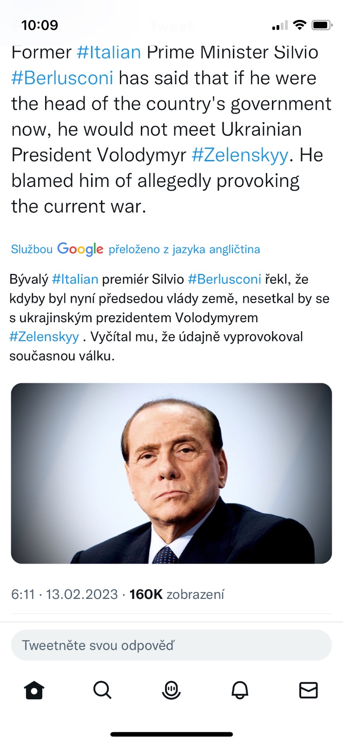Screen dimensions: 343x744
Task: Open the Notifications bell tab
Action: point(240,690)
